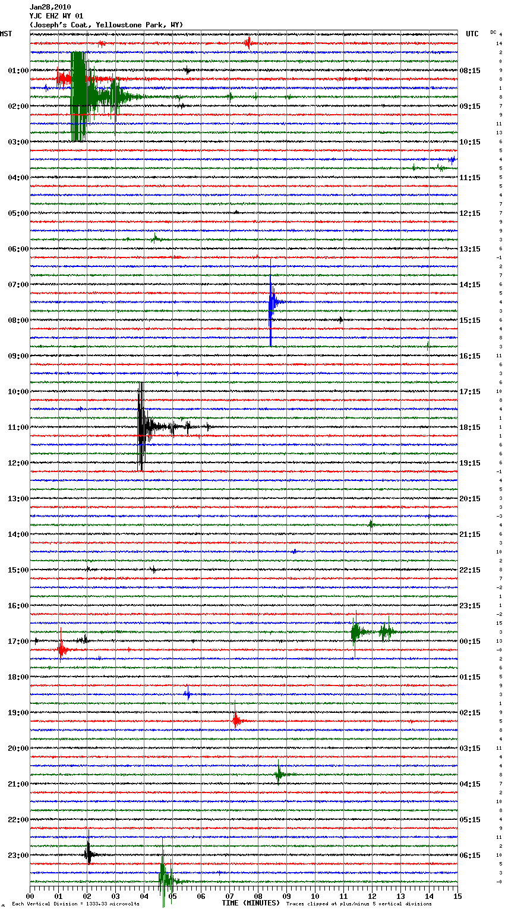Click the Joseph's Coat, Yellowstone Park location title
This screenshot has height=912, width=505.
click(x=106, y=25)
